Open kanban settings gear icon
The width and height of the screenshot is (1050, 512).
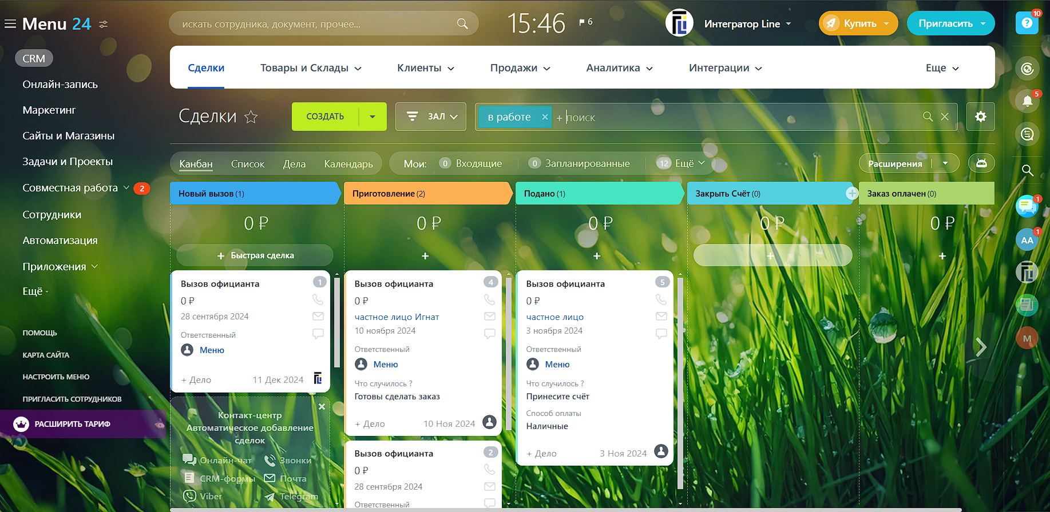(x=981, y=117)
